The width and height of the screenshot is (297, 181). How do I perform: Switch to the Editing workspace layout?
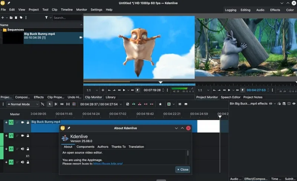(x=245, y=10)
